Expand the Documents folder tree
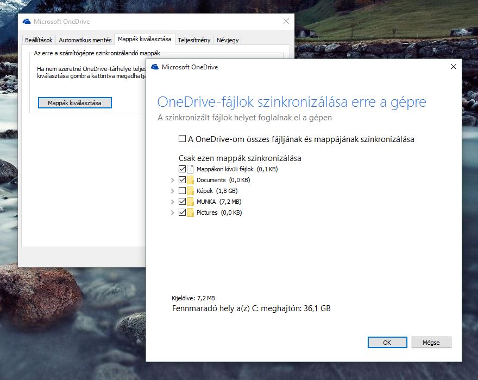The image size is (478, 380). coord(173,180)
